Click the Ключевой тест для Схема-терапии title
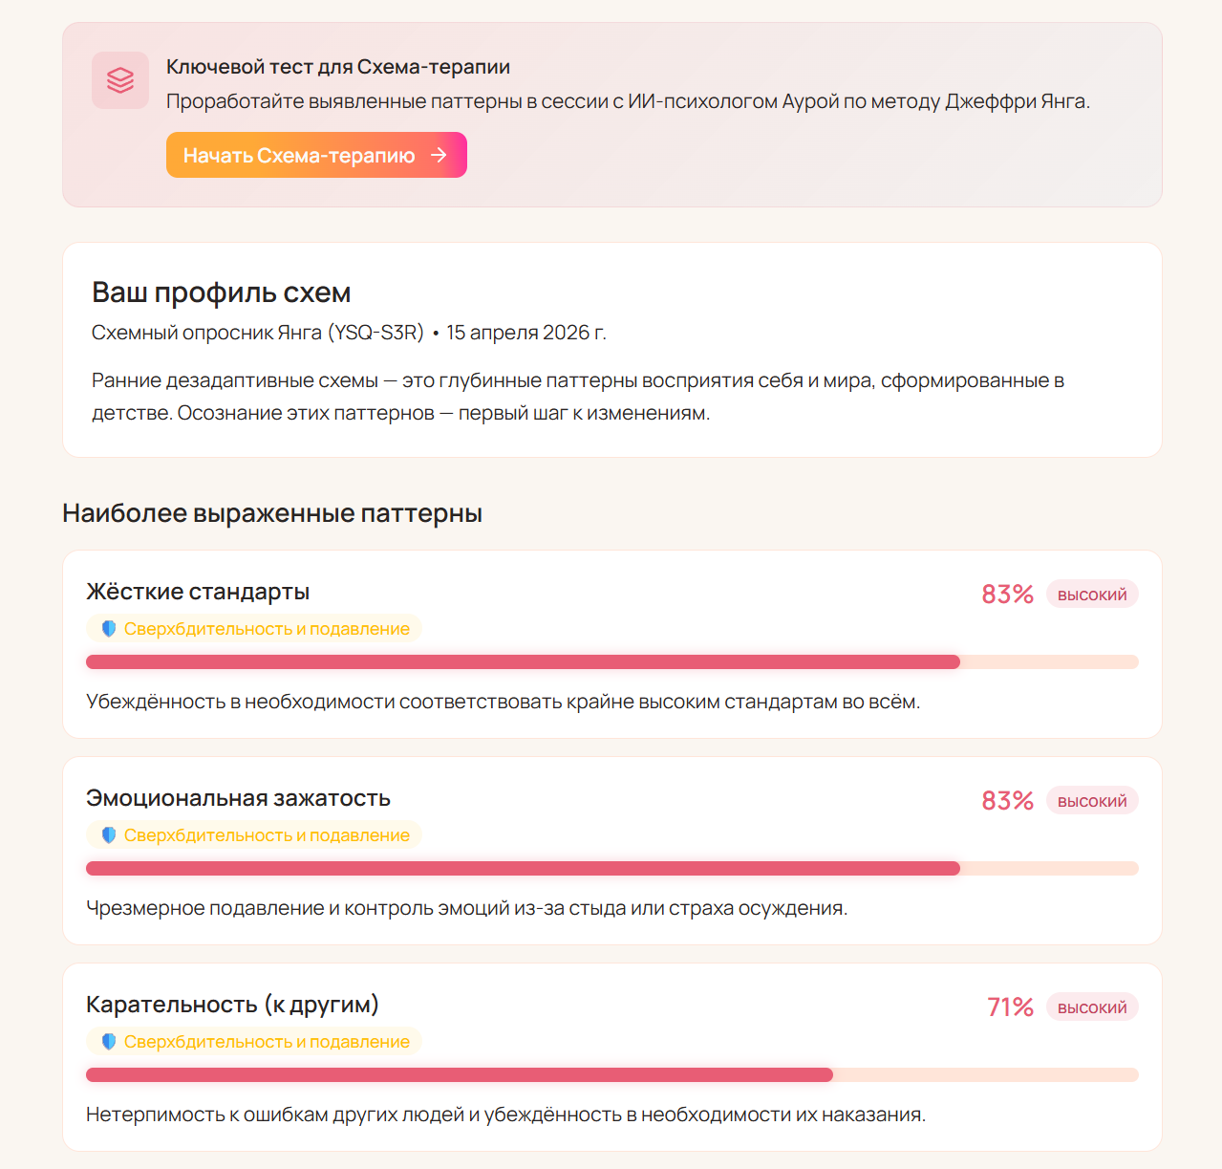Image resolution: width=1222 pixels, height=1169 pixels. coord(338,67)
